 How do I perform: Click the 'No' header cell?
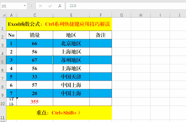[11, 35]
